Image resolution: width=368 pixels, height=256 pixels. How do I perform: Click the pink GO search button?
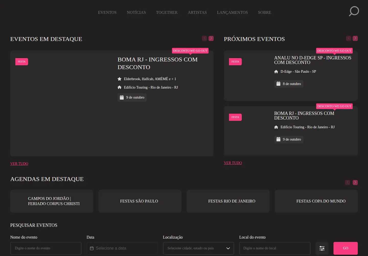coord(346,248)
